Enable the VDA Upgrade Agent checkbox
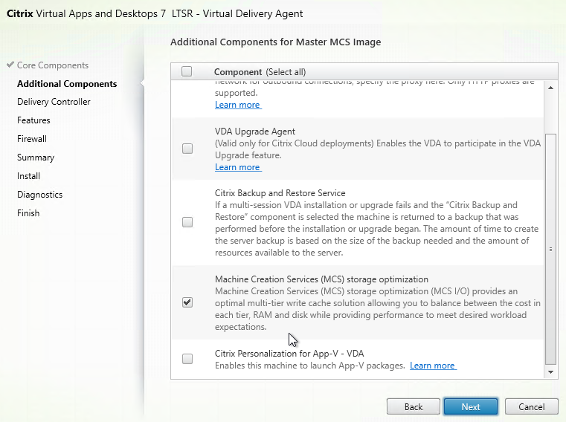Viewport: 566px width, 422px height. click(187, 149)
